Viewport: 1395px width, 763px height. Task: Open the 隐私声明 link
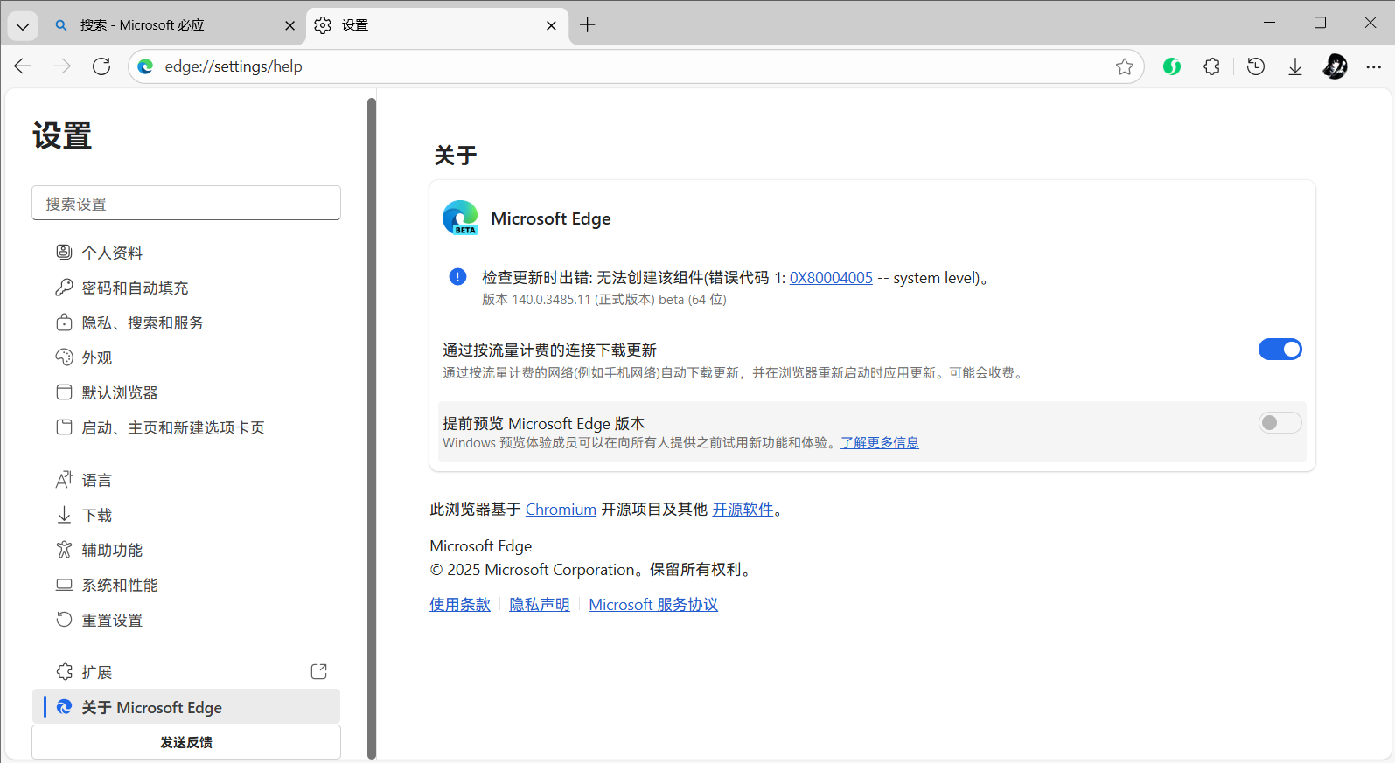click(x=540, y=605)
